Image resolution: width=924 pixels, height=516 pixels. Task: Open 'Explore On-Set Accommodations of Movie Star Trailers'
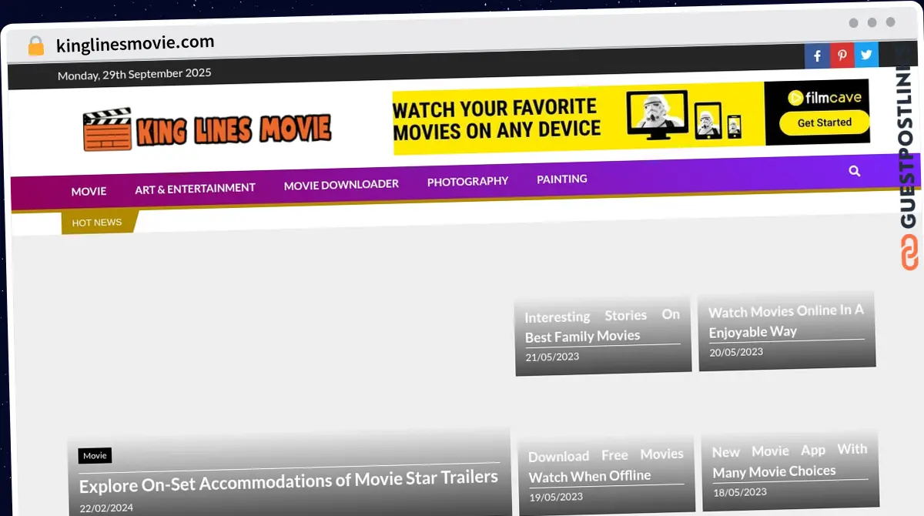click(289, 481)
